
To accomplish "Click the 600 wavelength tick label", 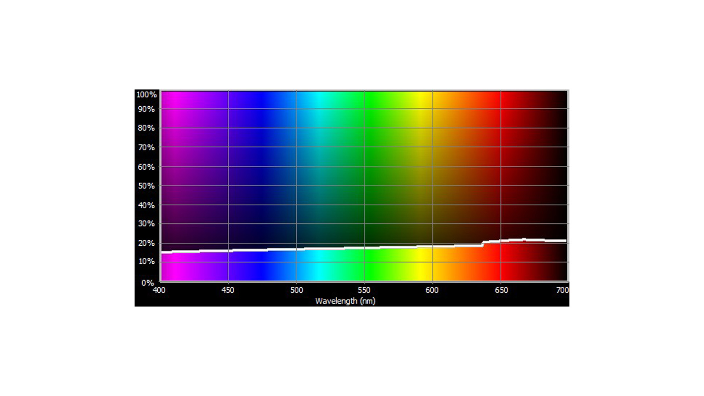I will click(432, 290).
